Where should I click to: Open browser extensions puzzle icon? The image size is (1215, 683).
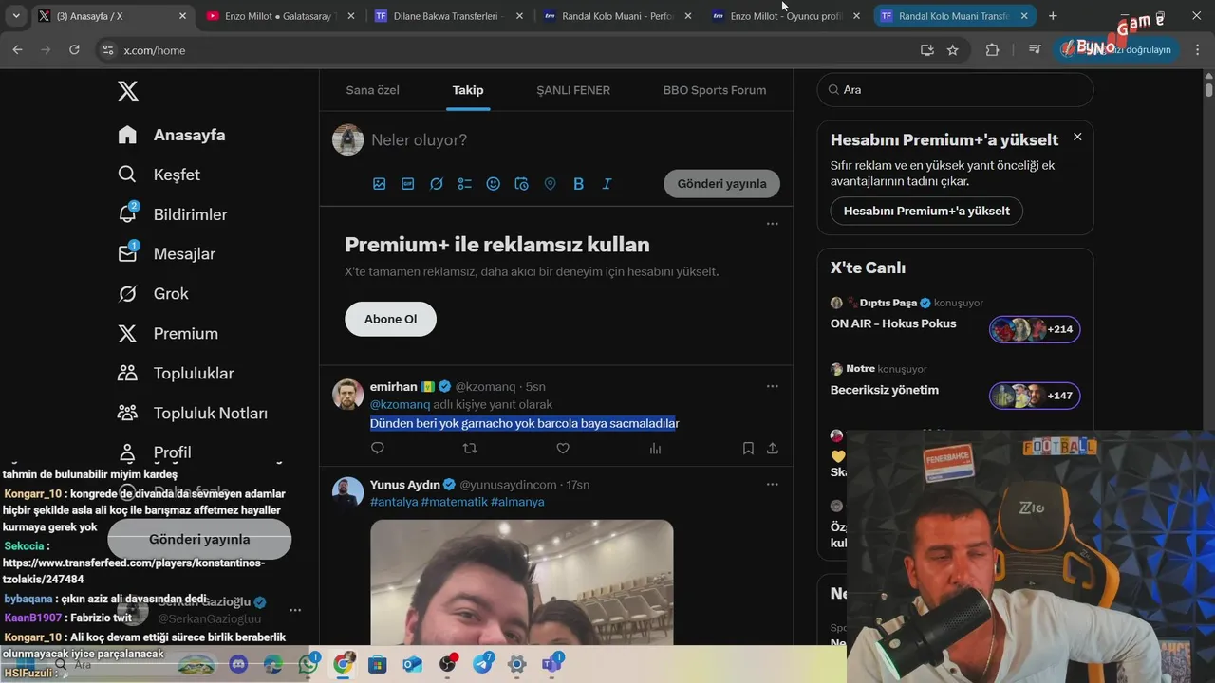point(992,50)
